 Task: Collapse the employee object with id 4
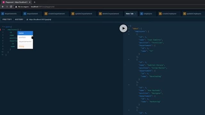click(x=129, y=110)
